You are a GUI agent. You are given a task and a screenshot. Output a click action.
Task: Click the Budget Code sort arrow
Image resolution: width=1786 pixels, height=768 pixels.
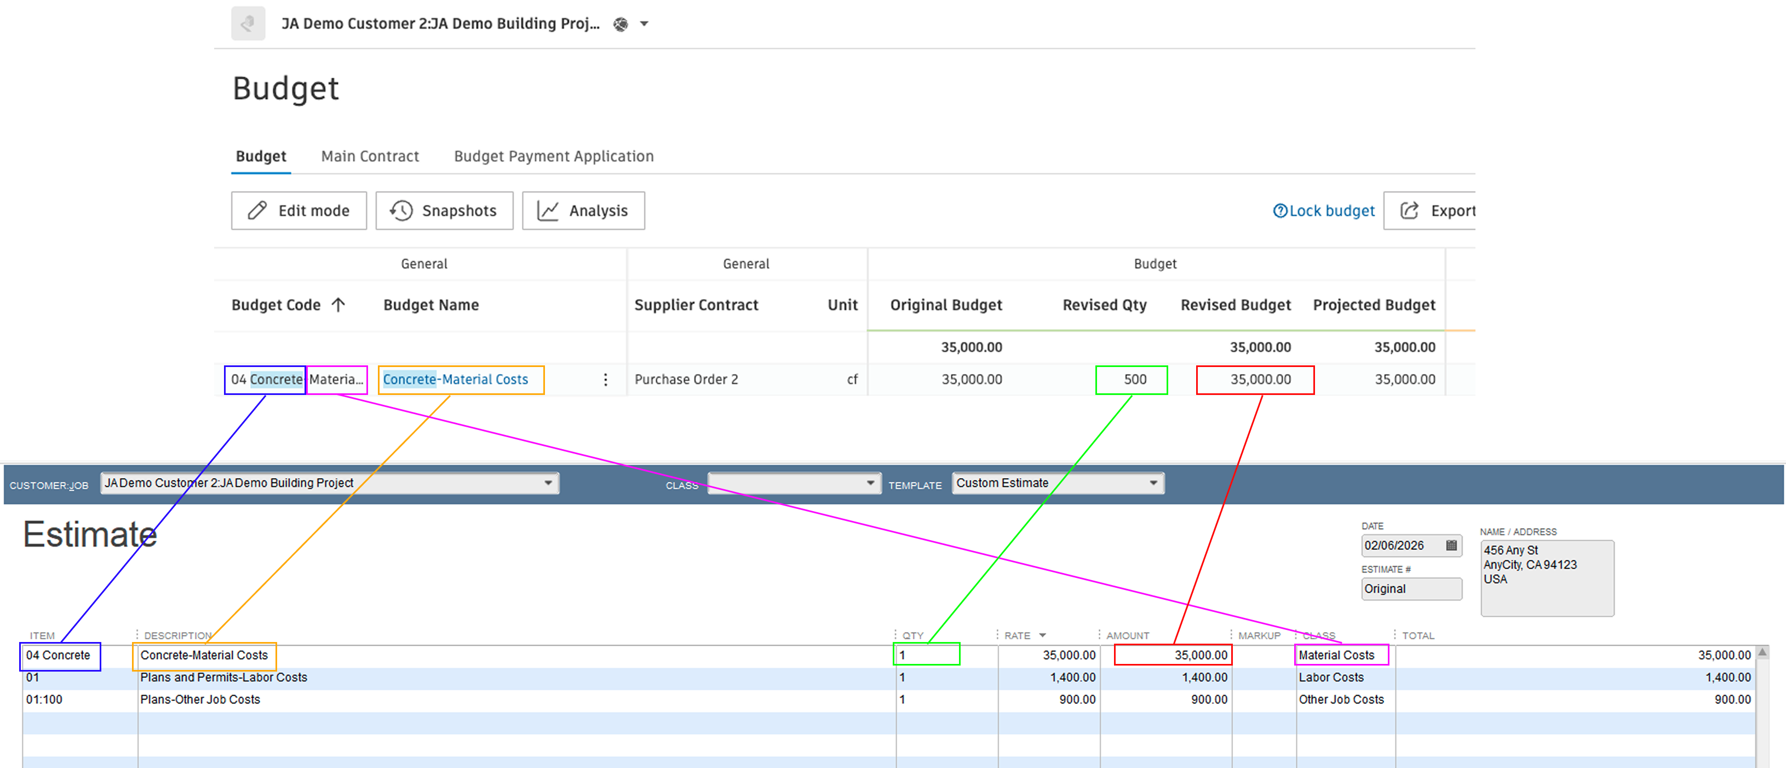(338, 304)
